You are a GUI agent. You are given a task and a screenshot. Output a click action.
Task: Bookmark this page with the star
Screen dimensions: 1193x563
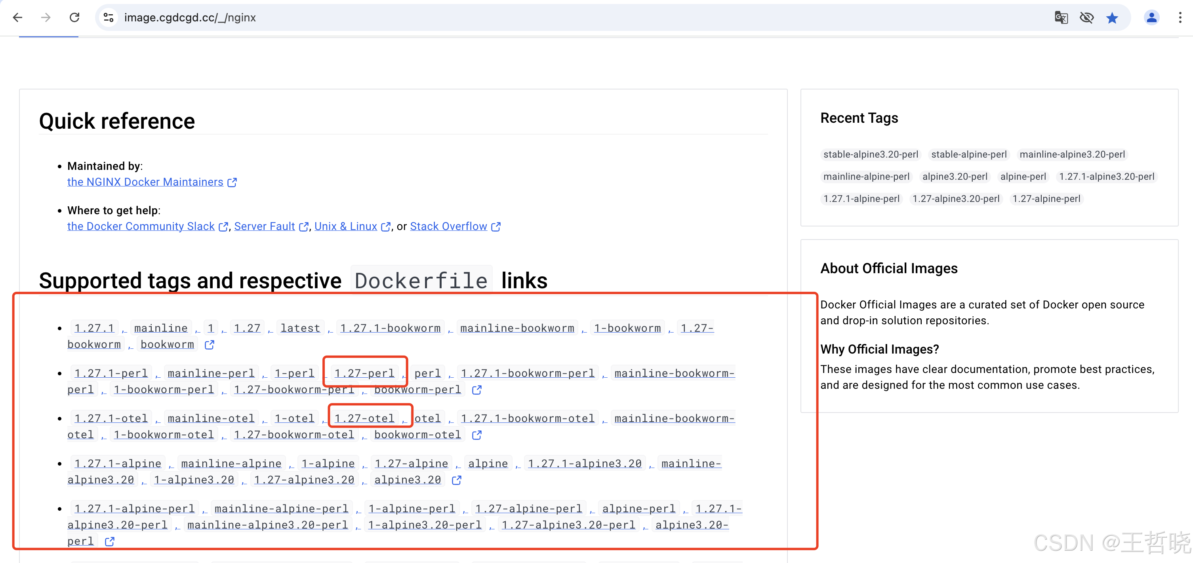1112,17
